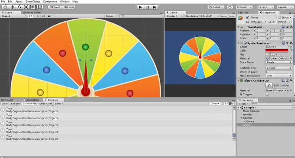Image resolution: width=295 pixels, height=158 pixels.
Task: Toggle scene lighting icon in Scene toolbar
Action: coord(38,16)
